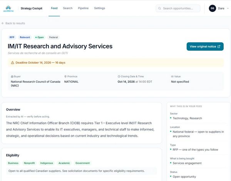Viewport: 231px width, 181px height.
Task: Click Strategy Cockpit title
Action: click(x=32, y=8)
